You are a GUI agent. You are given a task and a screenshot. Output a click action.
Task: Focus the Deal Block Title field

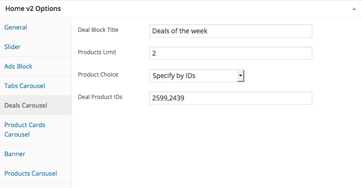click(231, 31)
